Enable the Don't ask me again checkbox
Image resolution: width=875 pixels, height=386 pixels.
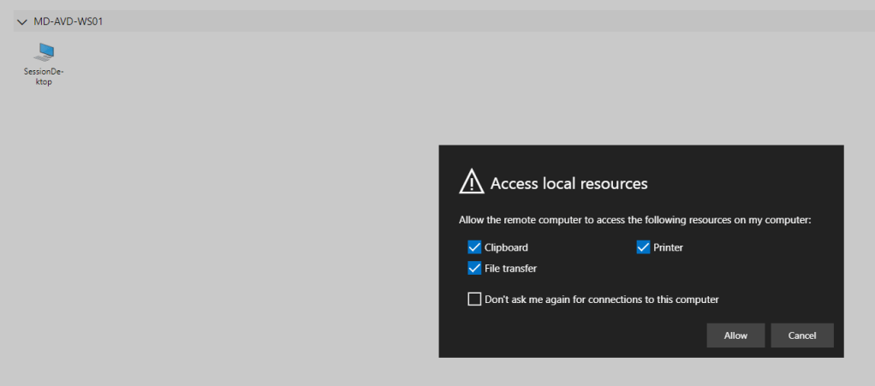click(x=474, y=299)
